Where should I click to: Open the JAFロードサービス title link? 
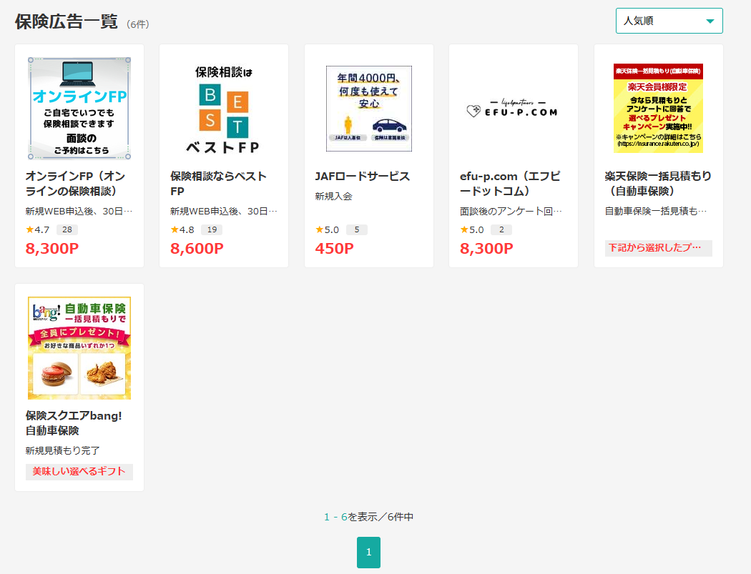363,176
